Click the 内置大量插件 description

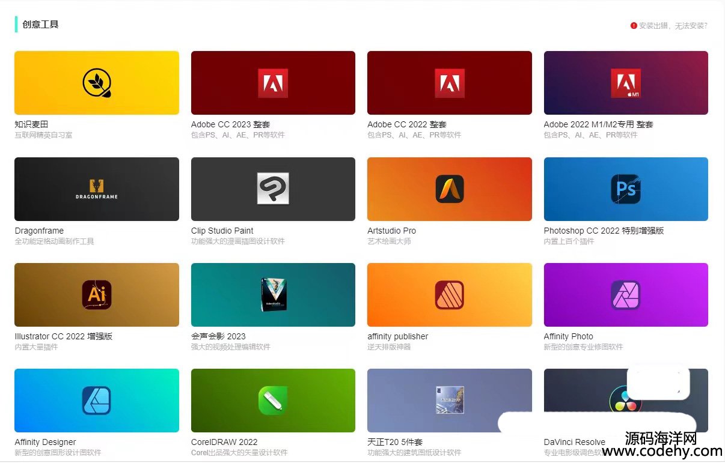[x=36, y=347]
